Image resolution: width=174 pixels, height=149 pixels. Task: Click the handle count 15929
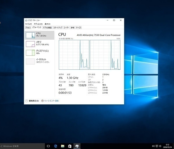[x=82, y=85]
